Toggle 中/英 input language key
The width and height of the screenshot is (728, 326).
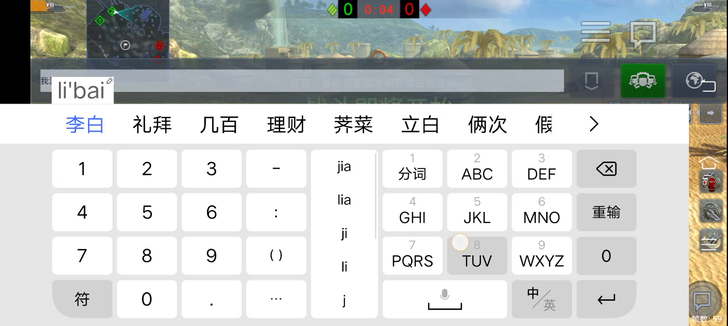[x=541, y=299]
